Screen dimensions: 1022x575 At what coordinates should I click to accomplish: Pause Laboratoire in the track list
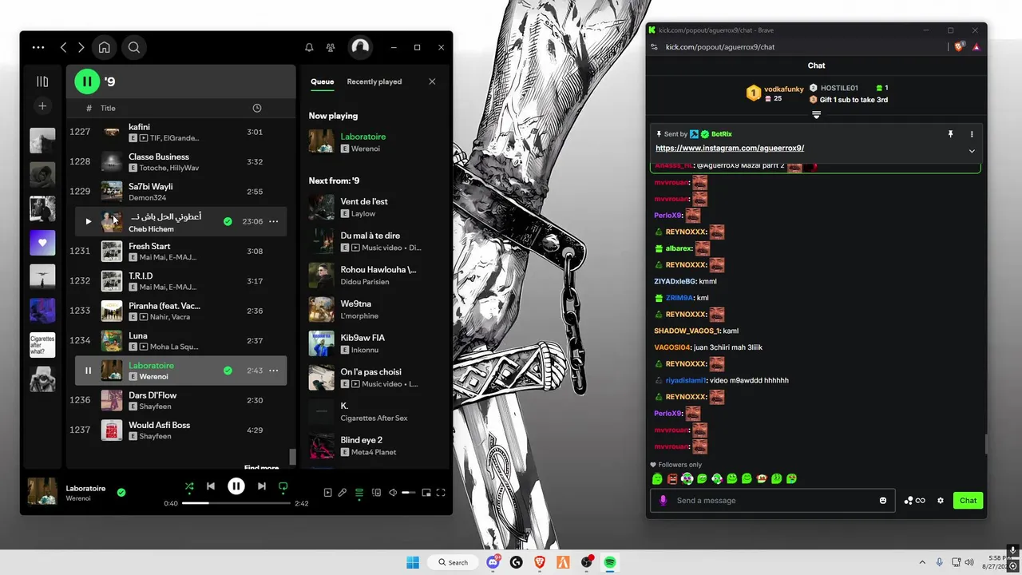point(89,371)
